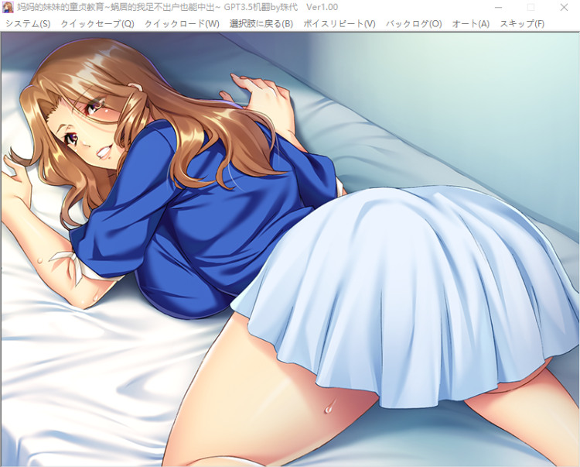Toggle オート(A) auto mode
Image resolution: width=580 pixels, height=467 pixels.
471,24
